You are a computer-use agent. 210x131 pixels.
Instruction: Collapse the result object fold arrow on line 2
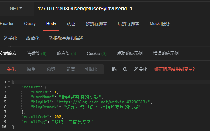pos(9,87)
